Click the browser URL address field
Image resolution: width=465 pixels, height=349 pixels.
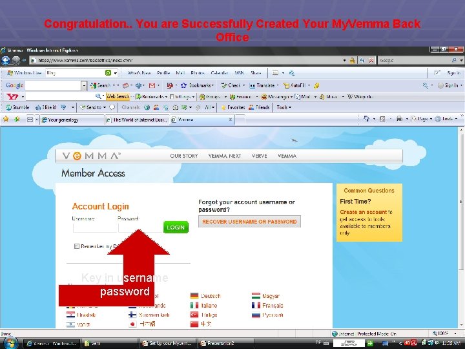(x=189, y=61)
